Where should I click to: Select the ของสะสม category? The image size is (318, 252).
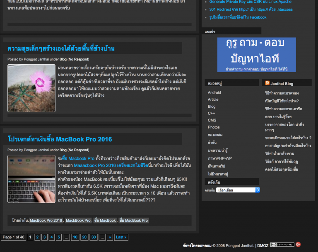click(x=215, y=135)
